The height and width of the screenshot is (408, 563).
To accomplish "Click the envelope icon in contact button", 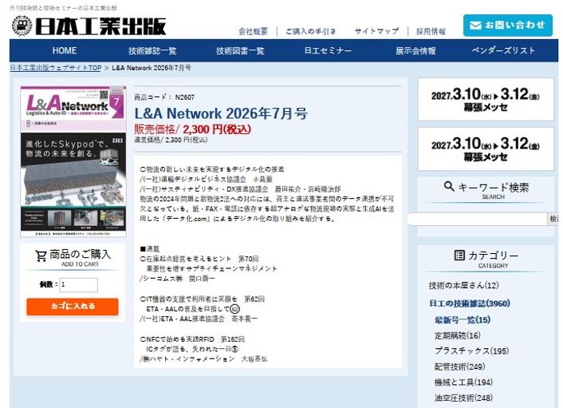I will [x=475, y=26].
